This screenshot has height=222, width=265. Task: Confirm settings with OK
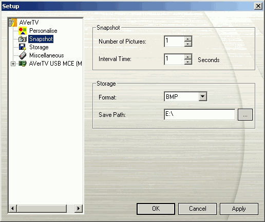156,209
